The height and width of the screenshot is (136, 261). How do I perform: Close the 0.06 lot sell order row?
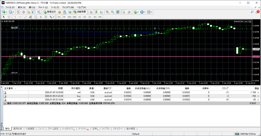pyautogui.click(x=258, y=100)
